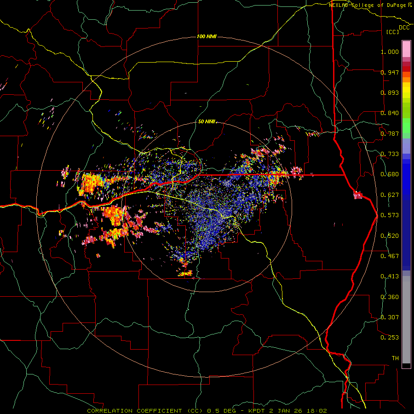Pick the pink segment at the color bar top
This screenshot has height=414, width=414.
(406, 49)
